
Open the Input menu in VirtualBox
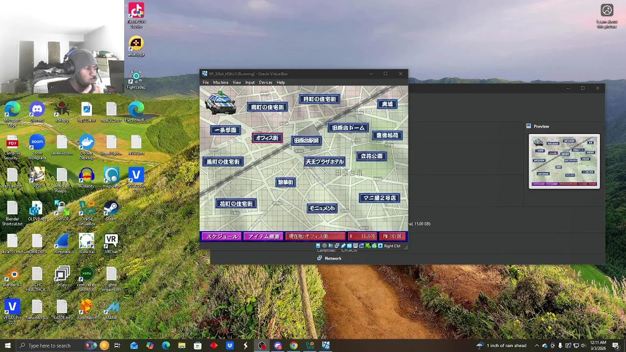(250, 82)
